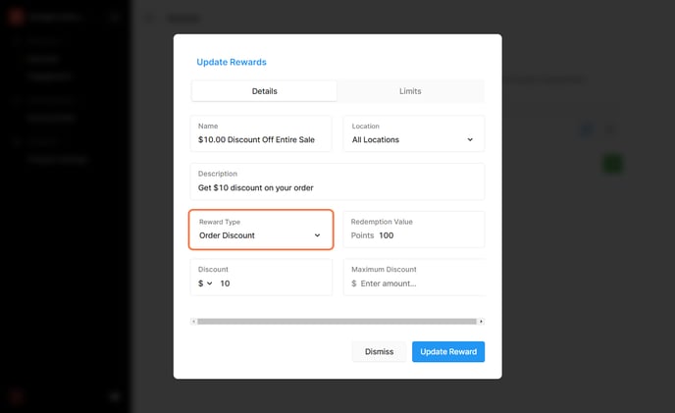Focus the Description text field
The width and height of the screenshot is (675, 413).
[337, 181]
